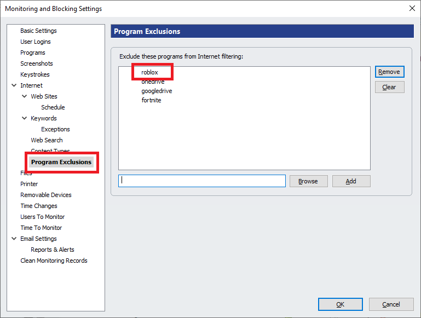421x318 pixels.
Task: Click the Remove button
Action: pyautogui.click(x=389, y=72)
